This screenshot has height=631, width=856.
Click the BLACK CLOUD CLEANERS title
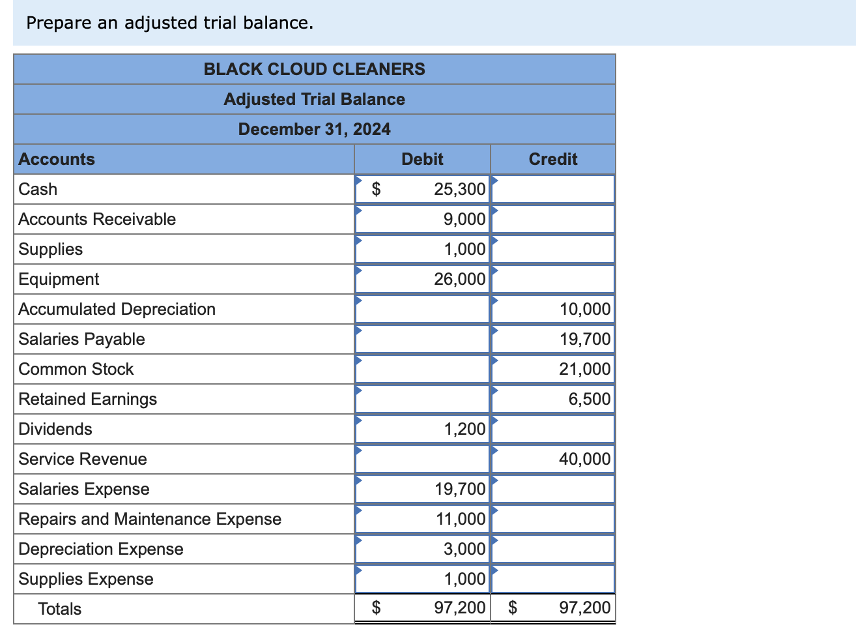(x=315, y=69)
